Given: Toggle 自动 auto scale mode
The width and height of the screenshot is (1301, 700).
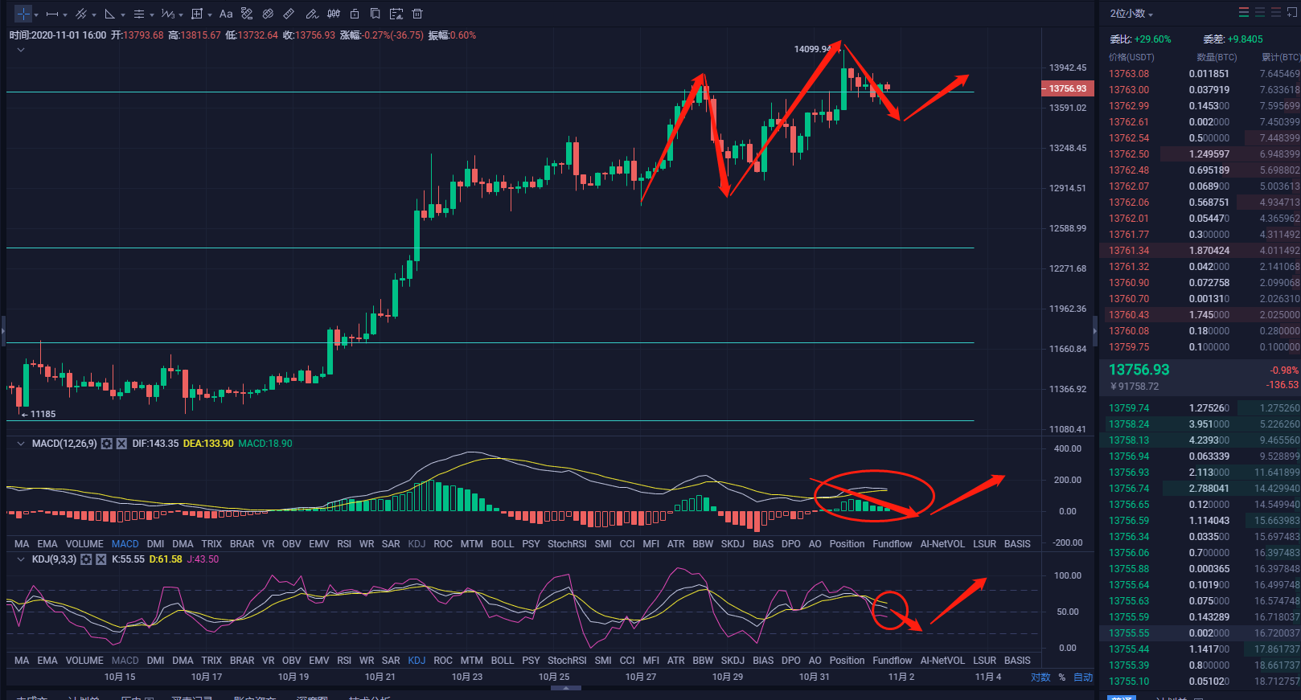Looking at the screenshot, I should pos(1083,677).
